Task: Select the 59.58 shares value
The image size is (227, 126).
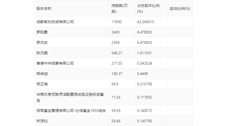Action: tap(116, 111)
